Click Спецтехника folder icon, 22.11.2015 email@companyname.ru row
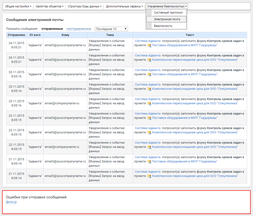The width and height of the screenshot is (253, 216). [149, 147]
